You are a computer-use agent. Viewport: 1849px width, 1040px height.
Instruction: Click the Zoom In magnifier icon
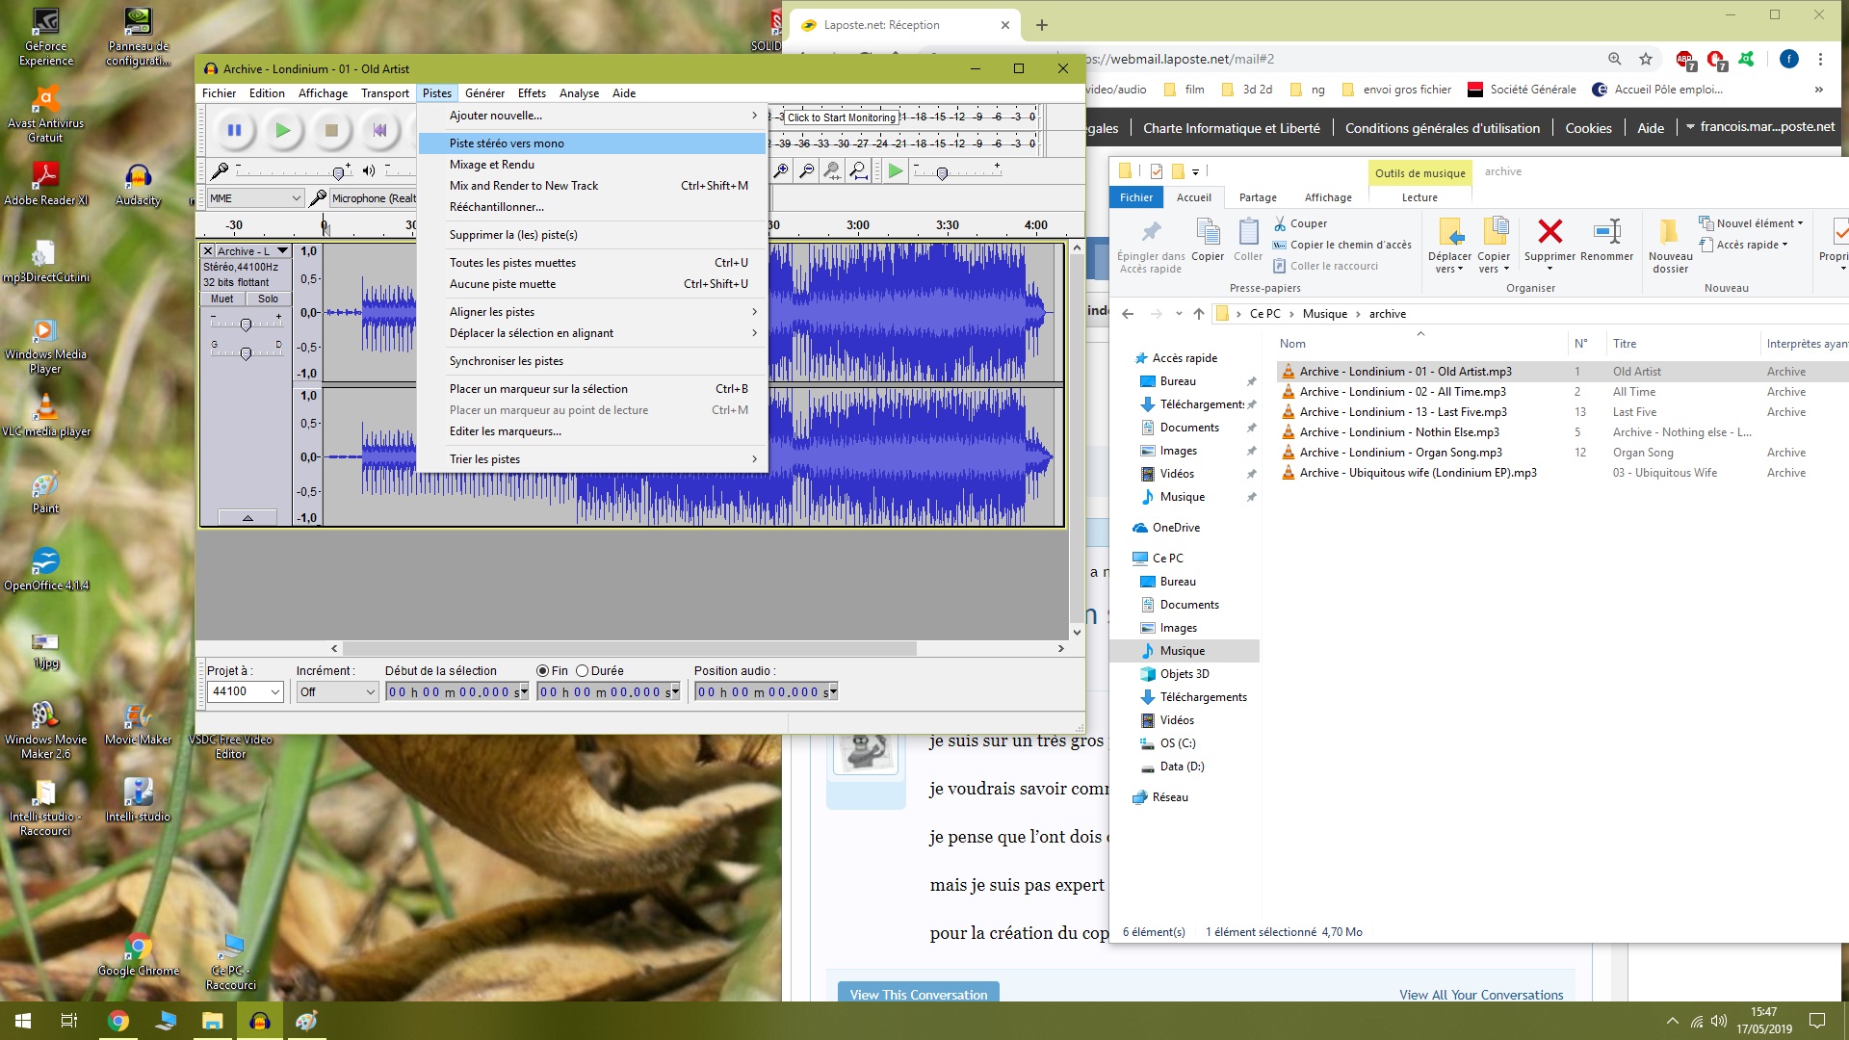pyautogui.click(x=781, y=170)
